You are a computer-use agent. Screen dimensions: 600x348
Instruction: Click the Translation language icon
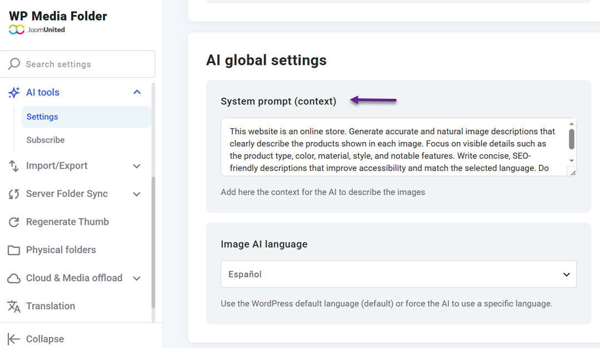click(14, 306)
